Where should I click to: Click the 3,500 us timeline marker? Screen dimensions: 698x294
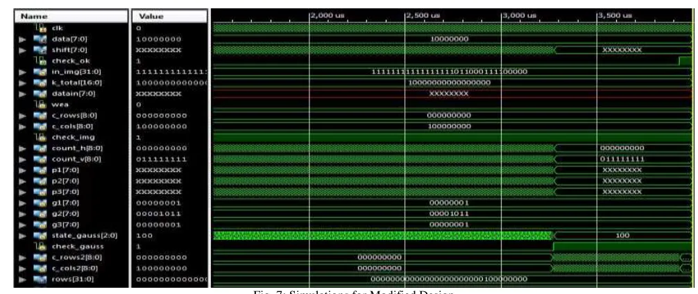tap(615, 15)
